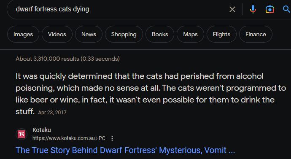291x159 pixels.
Task: Filter results by News
Action: tap(89, 34)
